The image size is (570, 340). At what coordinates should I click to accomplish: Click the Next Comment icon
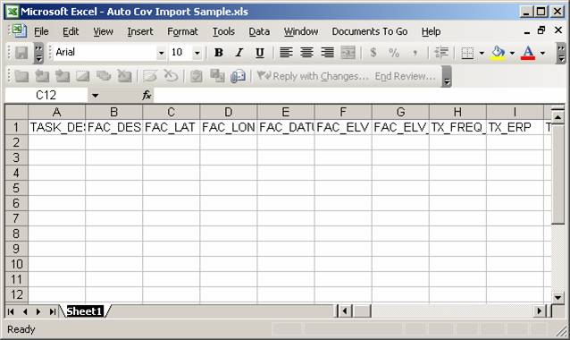click(63, 76)
